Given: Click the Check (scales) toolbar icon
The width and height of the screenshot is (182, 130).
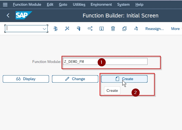Looking at the screenshot, I should (x=56, y=29).
